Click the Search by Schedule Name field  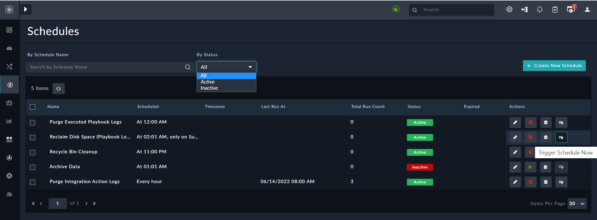click(106, 67)
